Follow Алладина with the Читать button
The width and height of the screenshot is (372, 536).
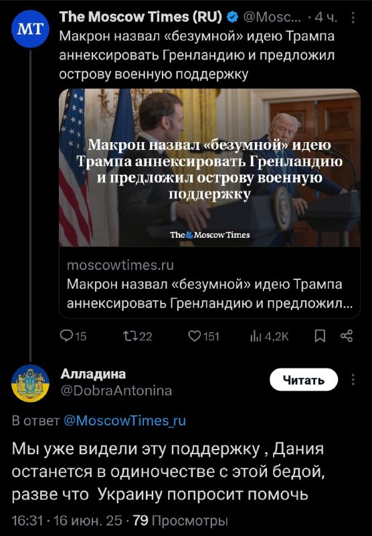coord(304,380)
